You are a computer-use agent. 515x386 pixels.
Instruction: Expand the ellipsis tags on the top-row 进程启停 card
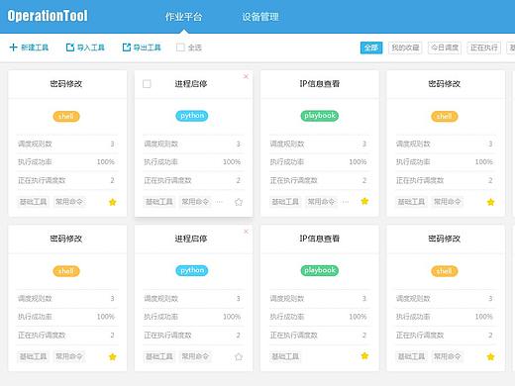220,202
